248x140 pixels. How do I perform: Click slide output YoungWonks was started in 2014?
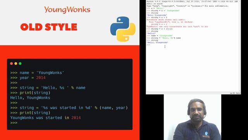[x=45, y=118]
